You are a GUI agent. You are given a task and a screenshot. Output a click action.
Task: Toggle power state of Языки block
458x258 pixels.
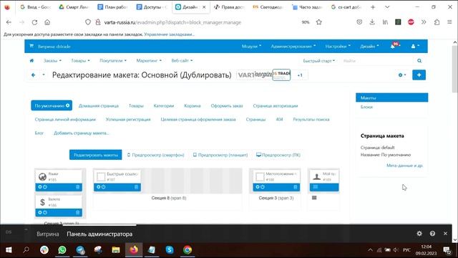coord(45,187)
